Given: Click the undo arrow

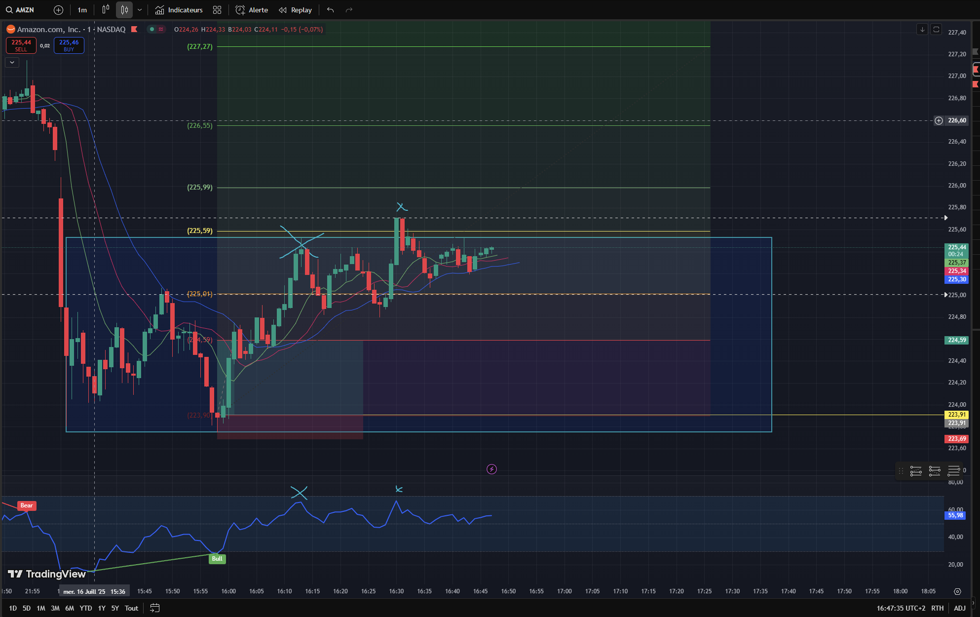Looking at the screenshot, I should point(331,10).
